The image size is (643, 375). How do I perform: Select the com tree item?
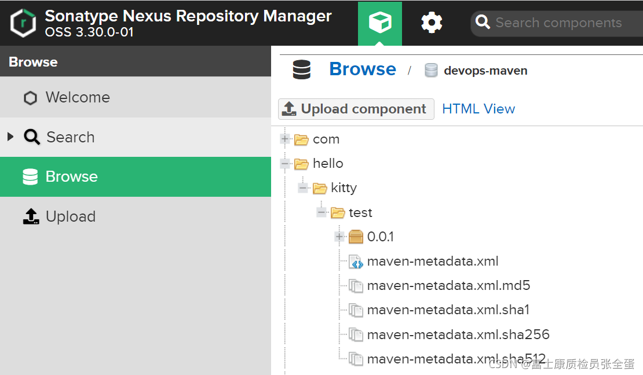click(x=326, y=139)
